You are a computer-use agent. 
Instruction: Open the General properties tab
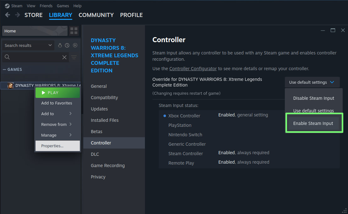pyautogui.click(x=114, y=86)
